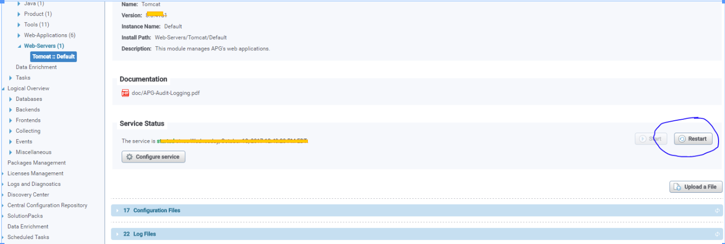Open Licenses Management in sidebar
Viewport: 725px width, 244px height.
[x=35, y=173]
